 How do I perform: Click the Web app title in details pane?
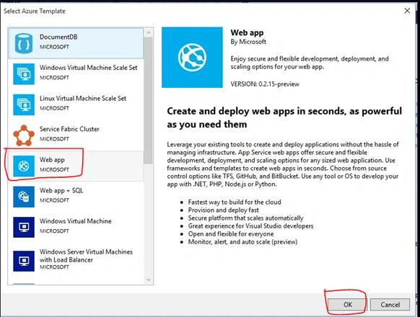pyautogui.click(x=247, y=32)
